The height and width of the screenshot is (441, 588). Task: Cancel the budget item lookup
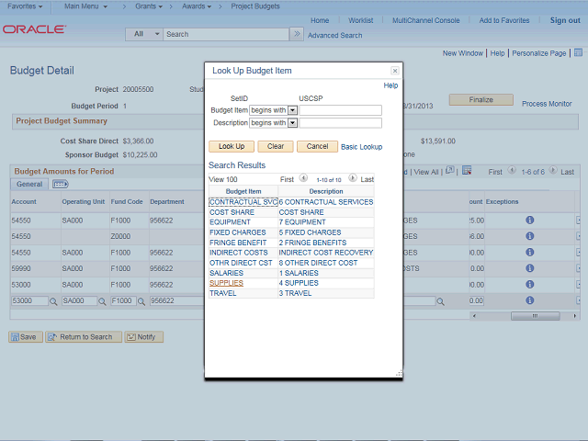pos(317,146)
